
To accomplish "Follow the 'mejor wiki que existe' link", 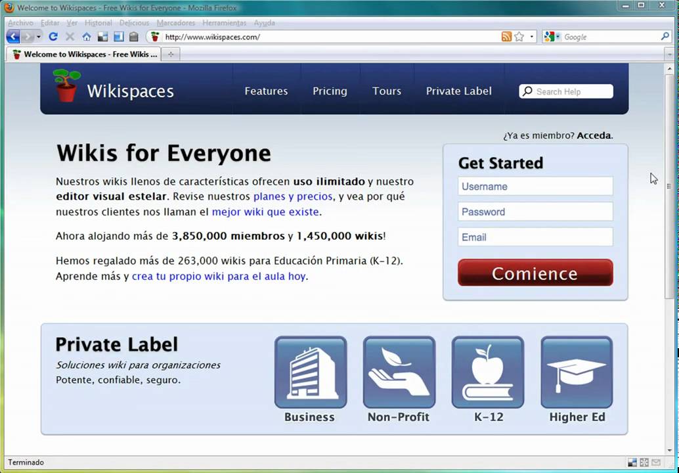I will click(265, 212).
